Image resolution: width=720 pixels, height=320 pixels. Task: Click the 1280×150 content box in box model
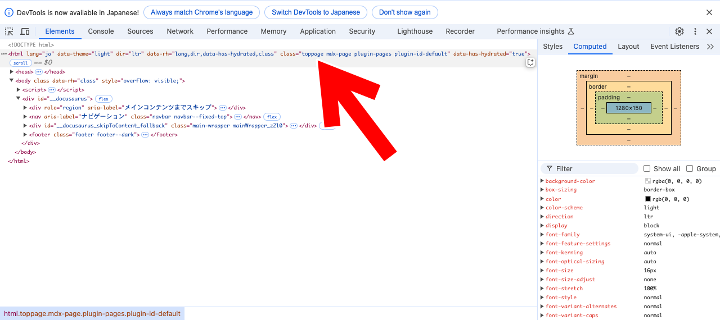coord(628,108)
